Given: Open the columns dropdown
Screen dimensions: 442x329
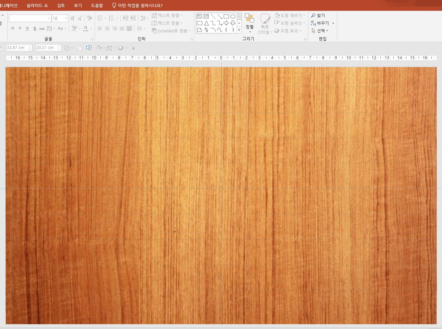Looking at the screenshot, I should point(141,29).
